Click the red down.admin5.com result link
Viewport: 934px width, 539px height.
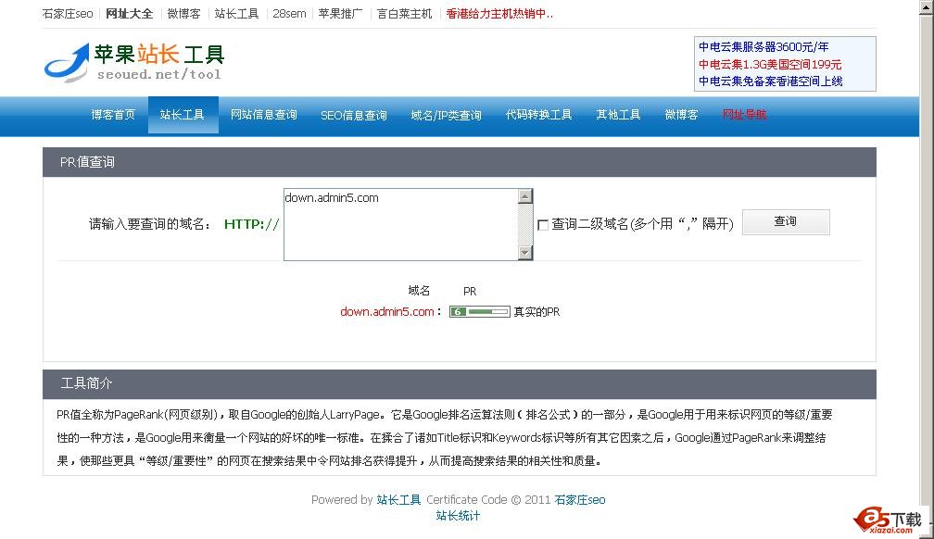(387, 311)
